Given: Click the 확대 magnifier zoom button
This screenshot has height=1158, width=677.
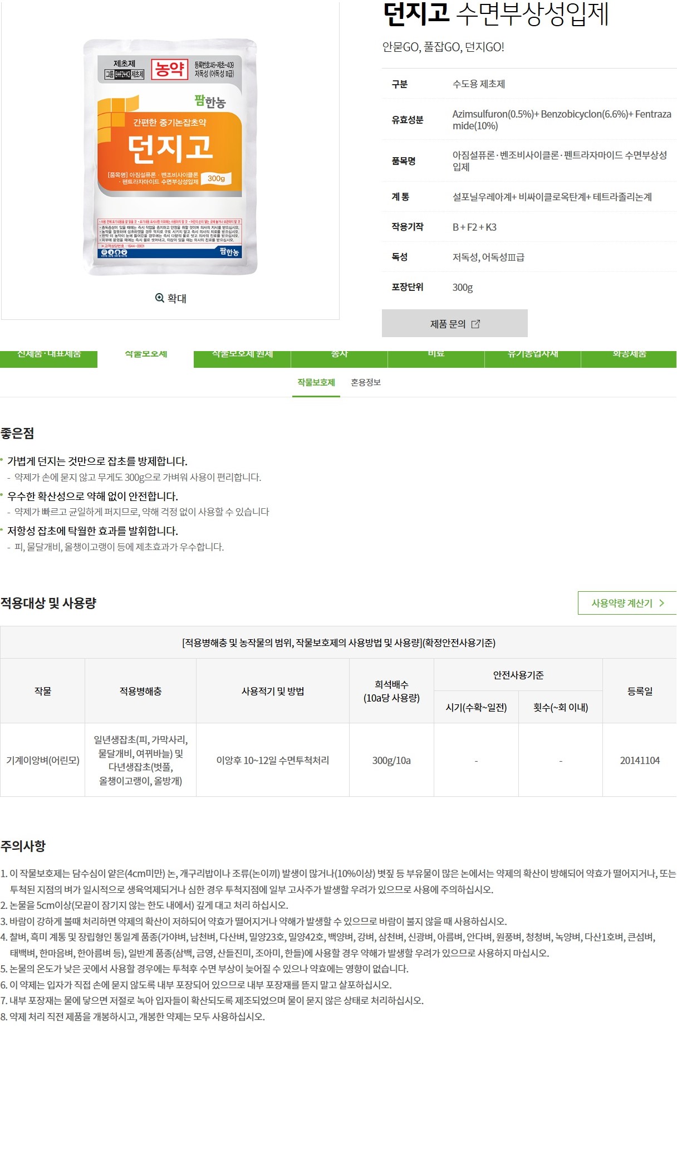Looking at the screenshot, I should point(171,298).
